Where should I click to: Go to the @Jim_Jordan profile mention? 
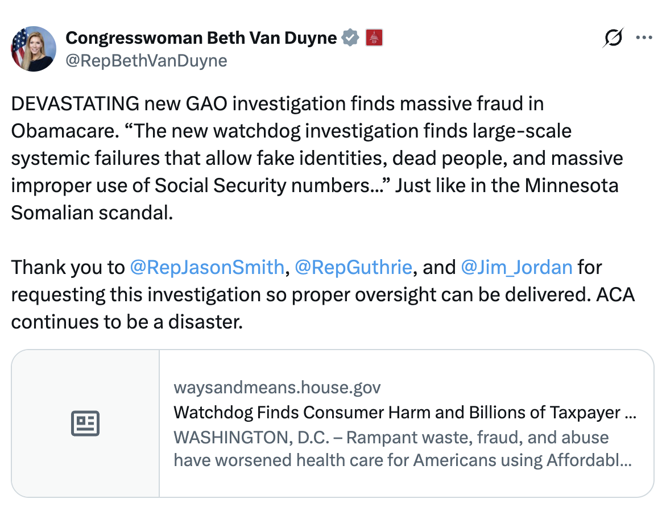point(516,267)
